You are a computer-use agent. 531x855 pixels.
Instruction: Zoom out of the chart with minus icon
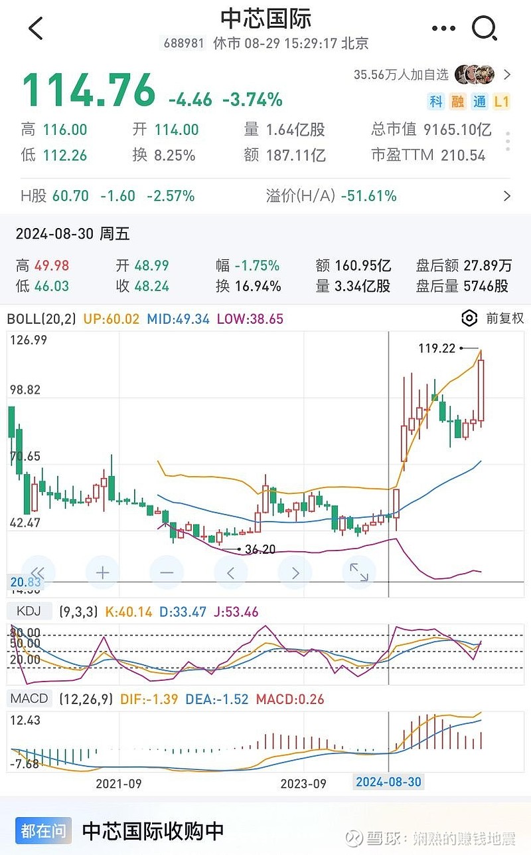pyautogui.click(x=167, y=572)
